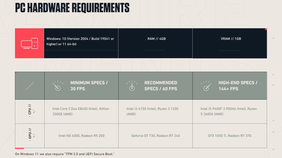The width and height of the screenshot is (282, 158).
Task: Click the TPM 2.0 and UEFI Secure Boot note
Action: pyautogui.click(x=65, y=154)
